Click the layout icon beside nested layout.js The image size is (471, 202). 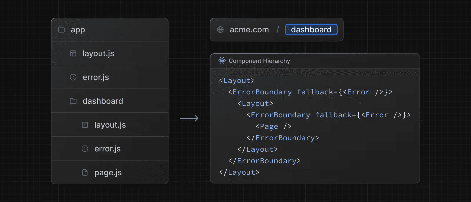coord(85,125)
